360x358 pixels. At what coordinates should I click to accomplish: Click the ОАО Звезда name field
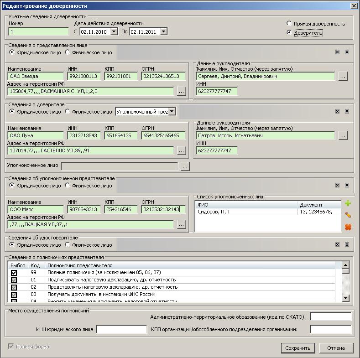point(36,76)
